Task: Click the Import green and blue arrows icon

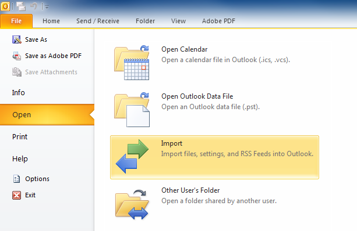Action: pos(132,157)
